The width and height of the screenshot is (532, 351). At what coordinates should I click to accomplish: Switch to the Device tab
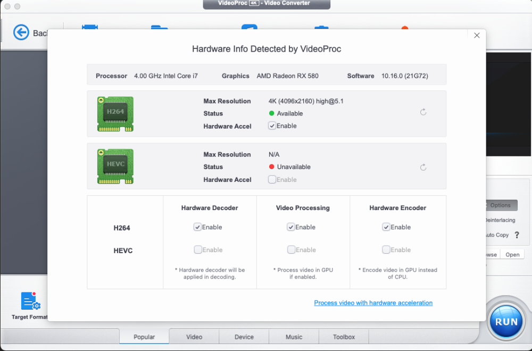pos(244,337)
